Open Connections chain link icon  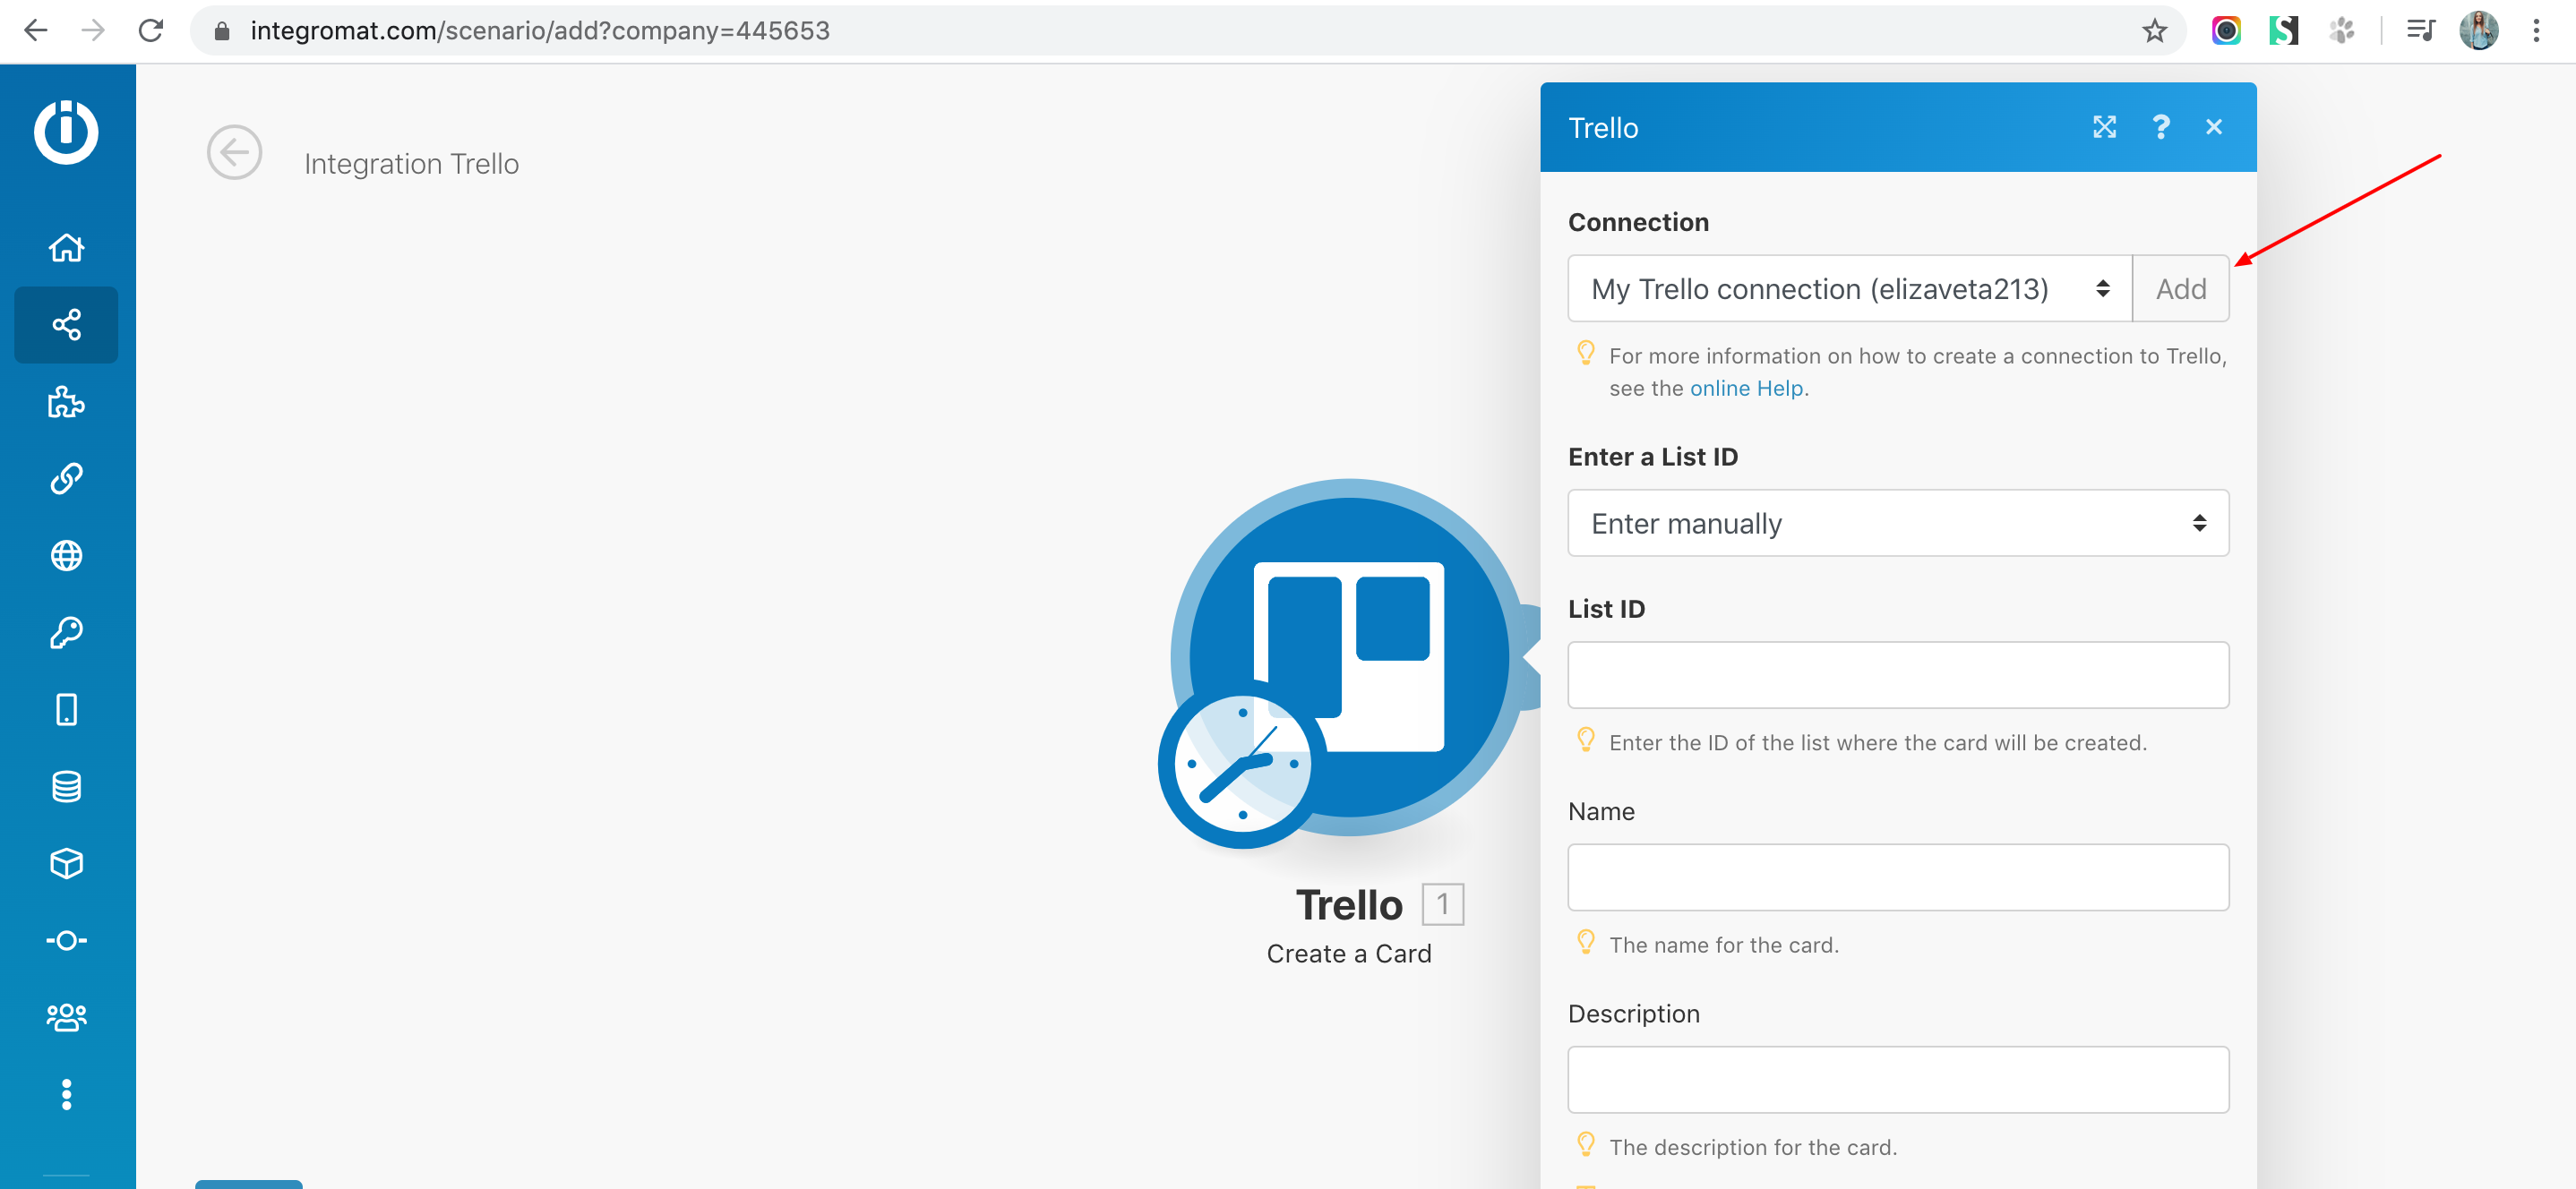tap(66, 479)
